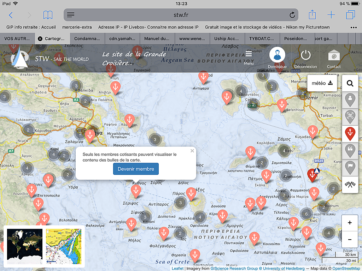This screenshot has height=271, width=362.
Task: Click the météo download button
Action: (322, 83)
